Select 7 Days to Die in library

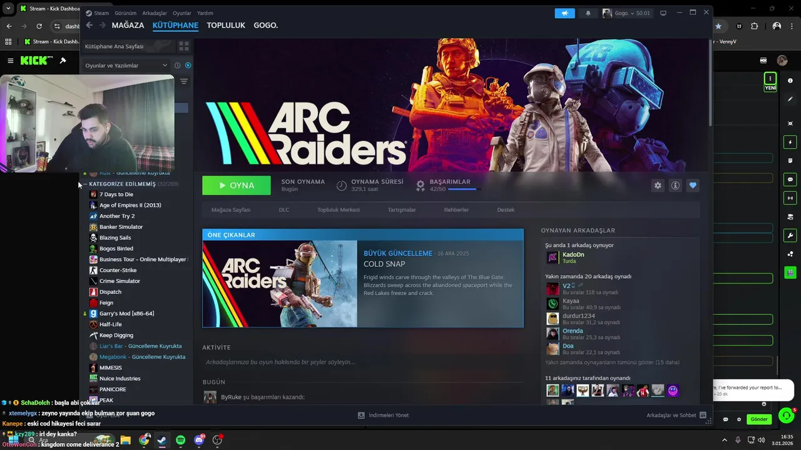[116, 194]
